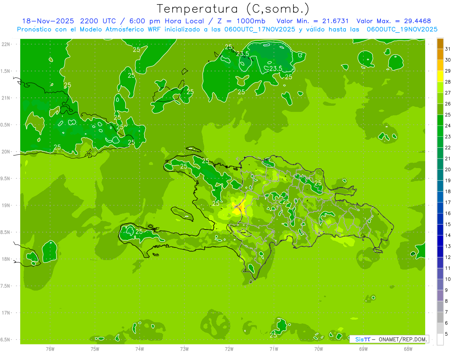Screen dimensions: 458x354
Task: Click the legend value '27'
Action: coord(448,93)
